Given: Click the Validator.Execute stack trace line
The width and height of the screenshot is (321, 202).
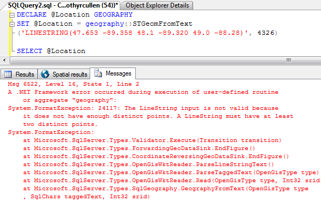Looking at the screenshot, I should pyautogui.click(x=152, y=140).
